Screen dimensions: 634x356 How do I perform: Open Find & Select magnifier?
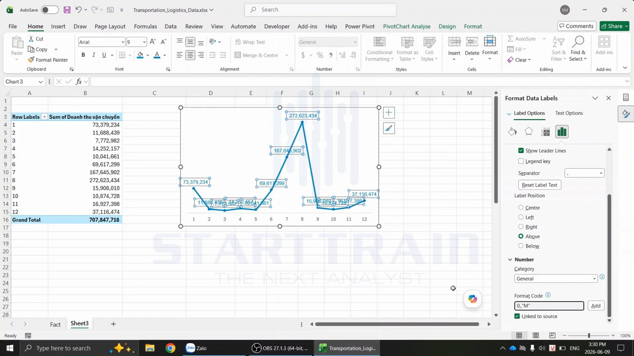point(578,49)
